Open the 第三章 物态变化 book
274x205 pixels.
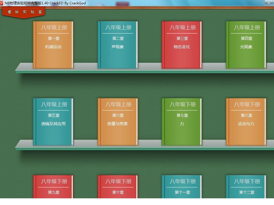pos(182,45)
